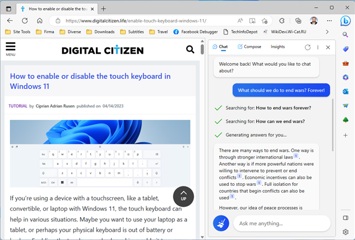This screenshot has height=240, width=355.
Task: Open the Microsoft 365 sidebar icon
Action: [x=346, y=77]
